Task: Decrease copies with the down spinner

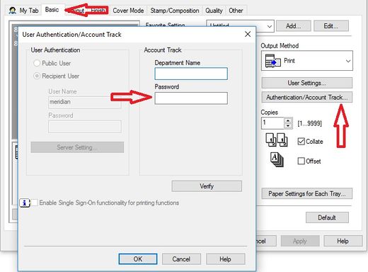Action: [x=288, y=126]
